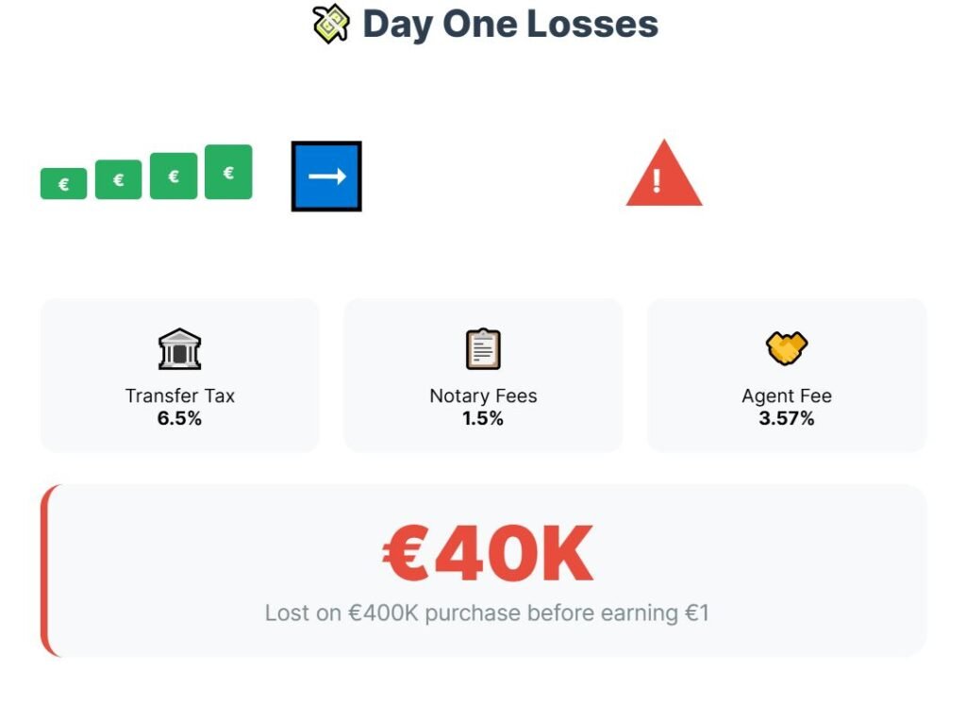Click the Transfer Tax label
Image resolution: width=966 pixels, height=705 pixels.
(179, 395)
